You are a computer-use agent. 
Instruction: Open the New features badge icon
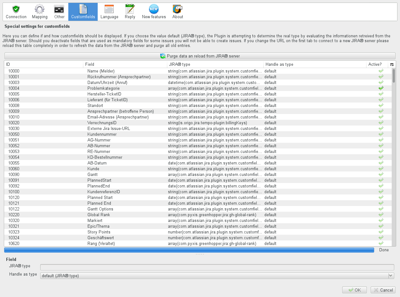tap(154, 9)
